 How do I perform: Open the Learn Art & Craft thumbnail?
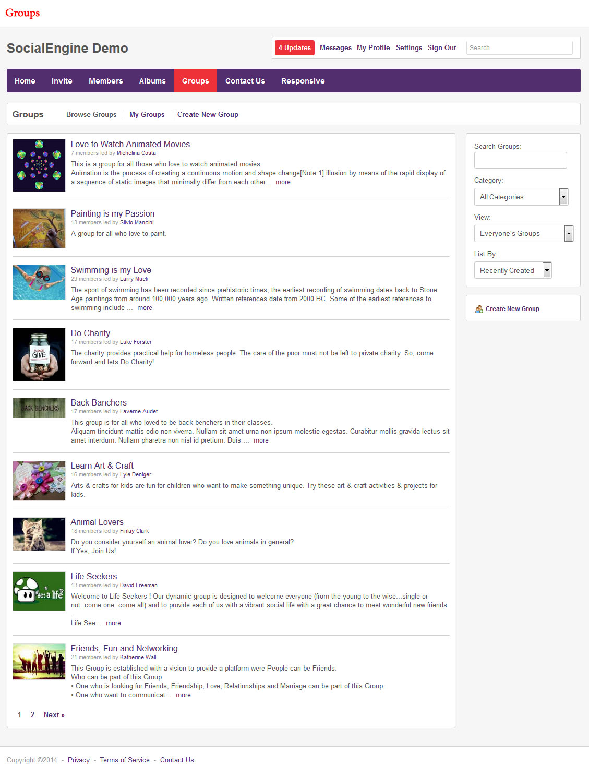[x=39, y=481]
